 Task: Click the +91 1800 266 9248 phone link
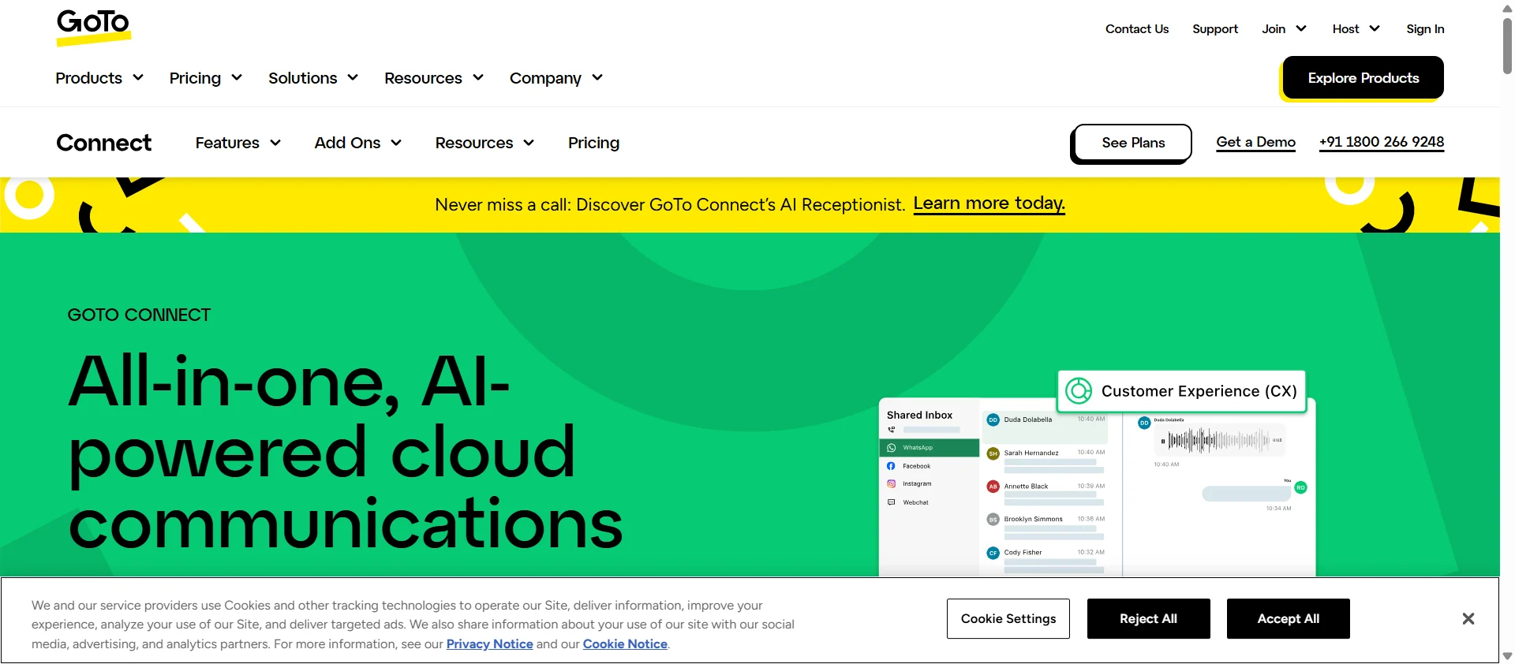1382,143
